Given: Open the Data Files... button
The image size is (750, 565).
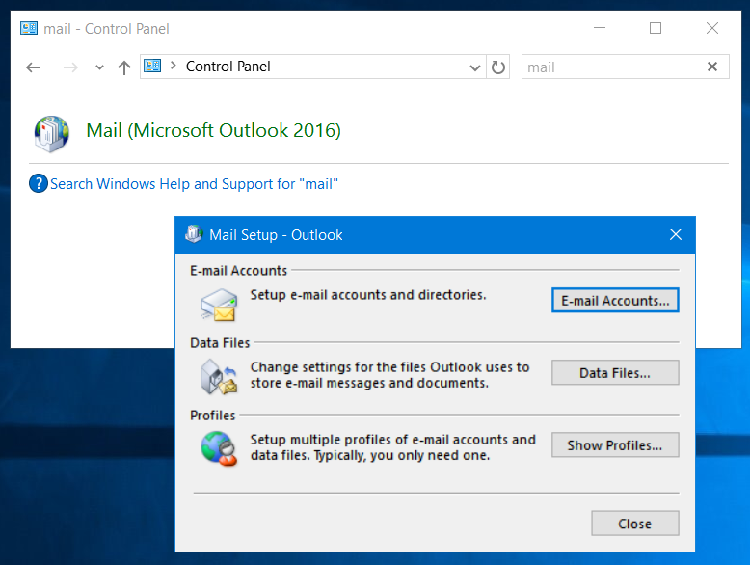Looking at the screenshot, I should (615, 373).
